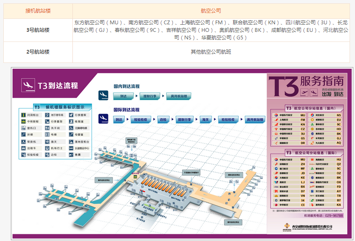
Task: Click the 边检 step in the international arrival flow
Action: (163, 119)
